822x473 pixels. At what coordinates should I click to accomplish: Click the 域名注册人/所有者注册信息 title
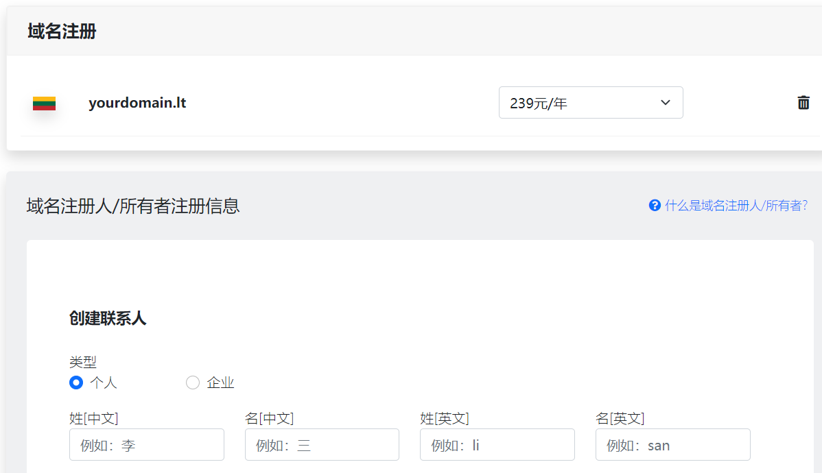point(133,206)
